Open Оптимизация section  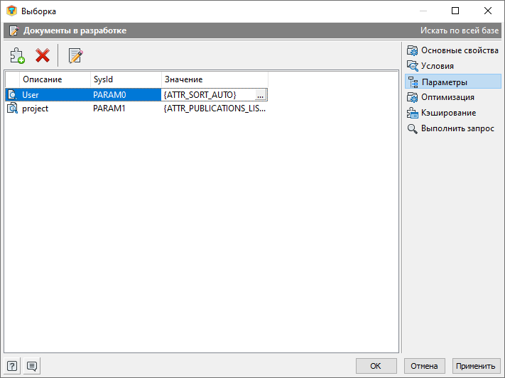pyautogui.click(x=447, y=97)
